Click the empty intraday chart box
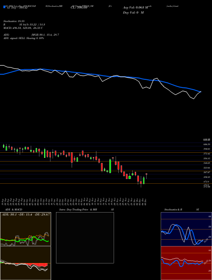212x280 pixels. (x=85, y=238)
